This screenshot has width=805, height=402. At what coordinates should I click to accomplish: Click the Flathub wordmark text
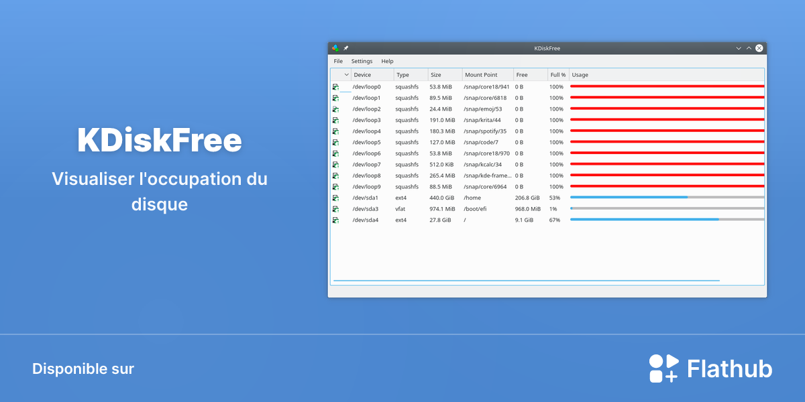(x=730, y=368)
